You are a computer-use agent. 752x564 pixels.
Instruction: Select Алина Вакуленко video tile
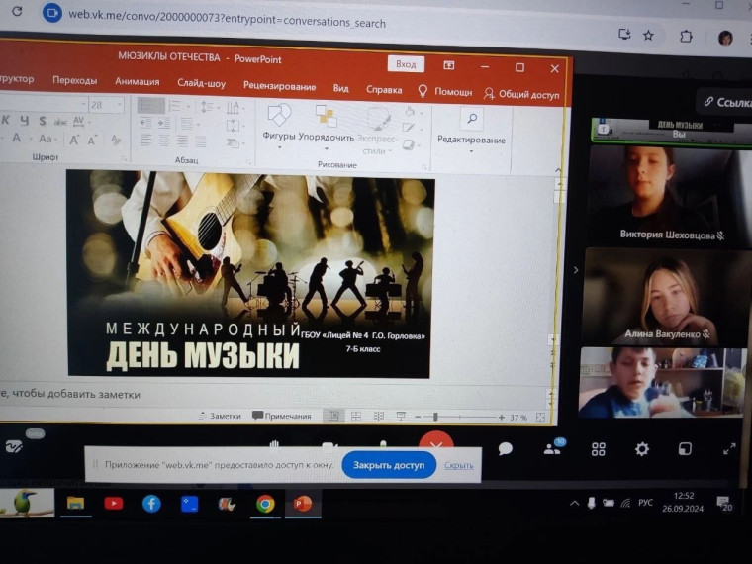665,296
